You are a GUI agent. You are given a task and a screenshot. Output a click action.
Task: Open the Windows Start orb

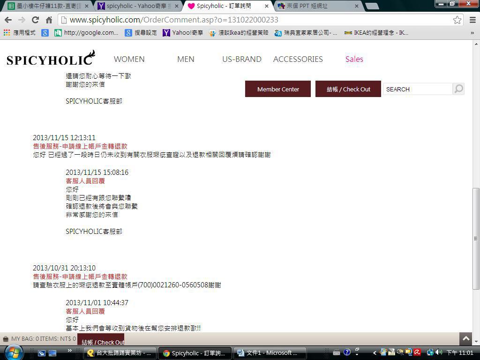(x=13, y=353)
